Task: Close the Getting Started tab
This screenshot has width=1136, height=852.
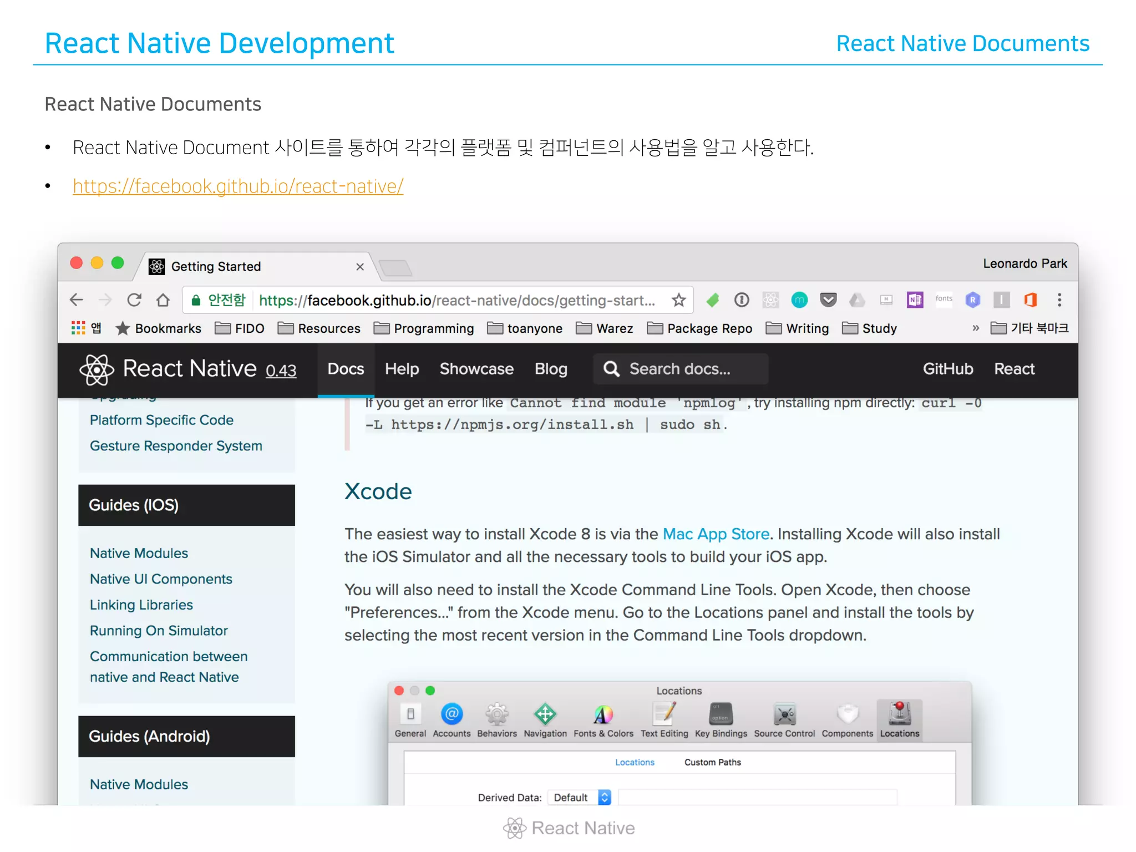Action: pyautogui.click(x=360, y=267)
